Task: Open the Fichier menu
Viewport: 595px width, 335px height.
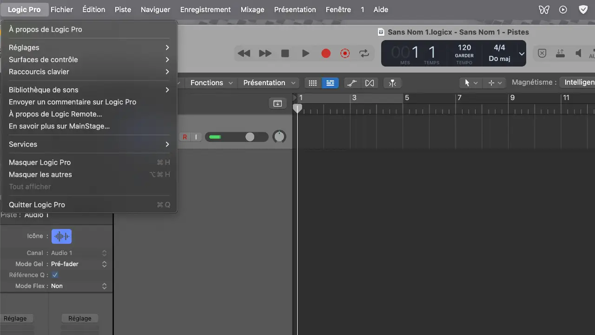Action: (61, 9)
